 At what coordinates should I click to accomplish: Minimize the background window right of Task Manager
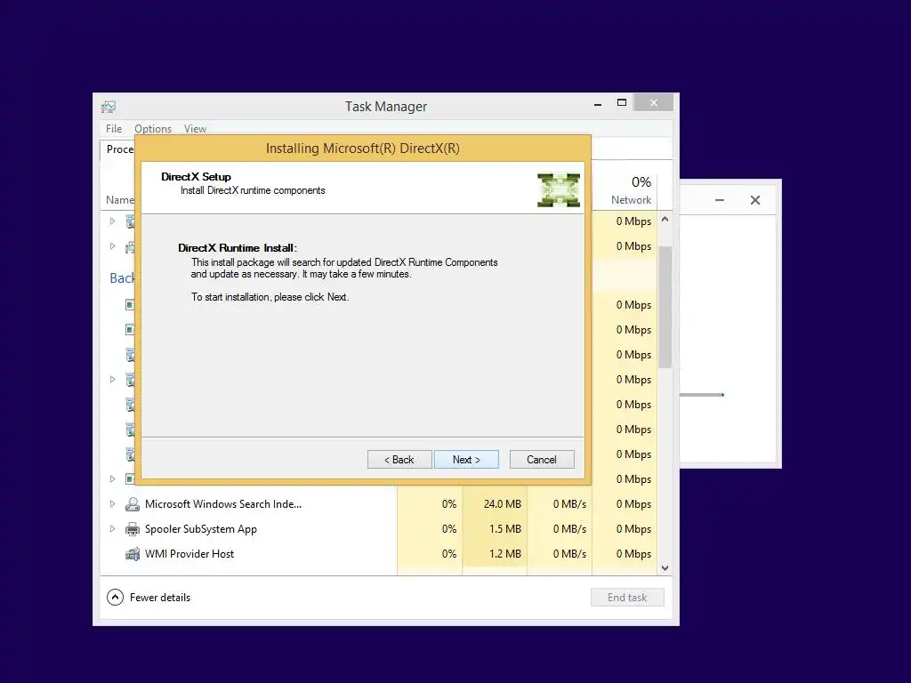point(720,200)
